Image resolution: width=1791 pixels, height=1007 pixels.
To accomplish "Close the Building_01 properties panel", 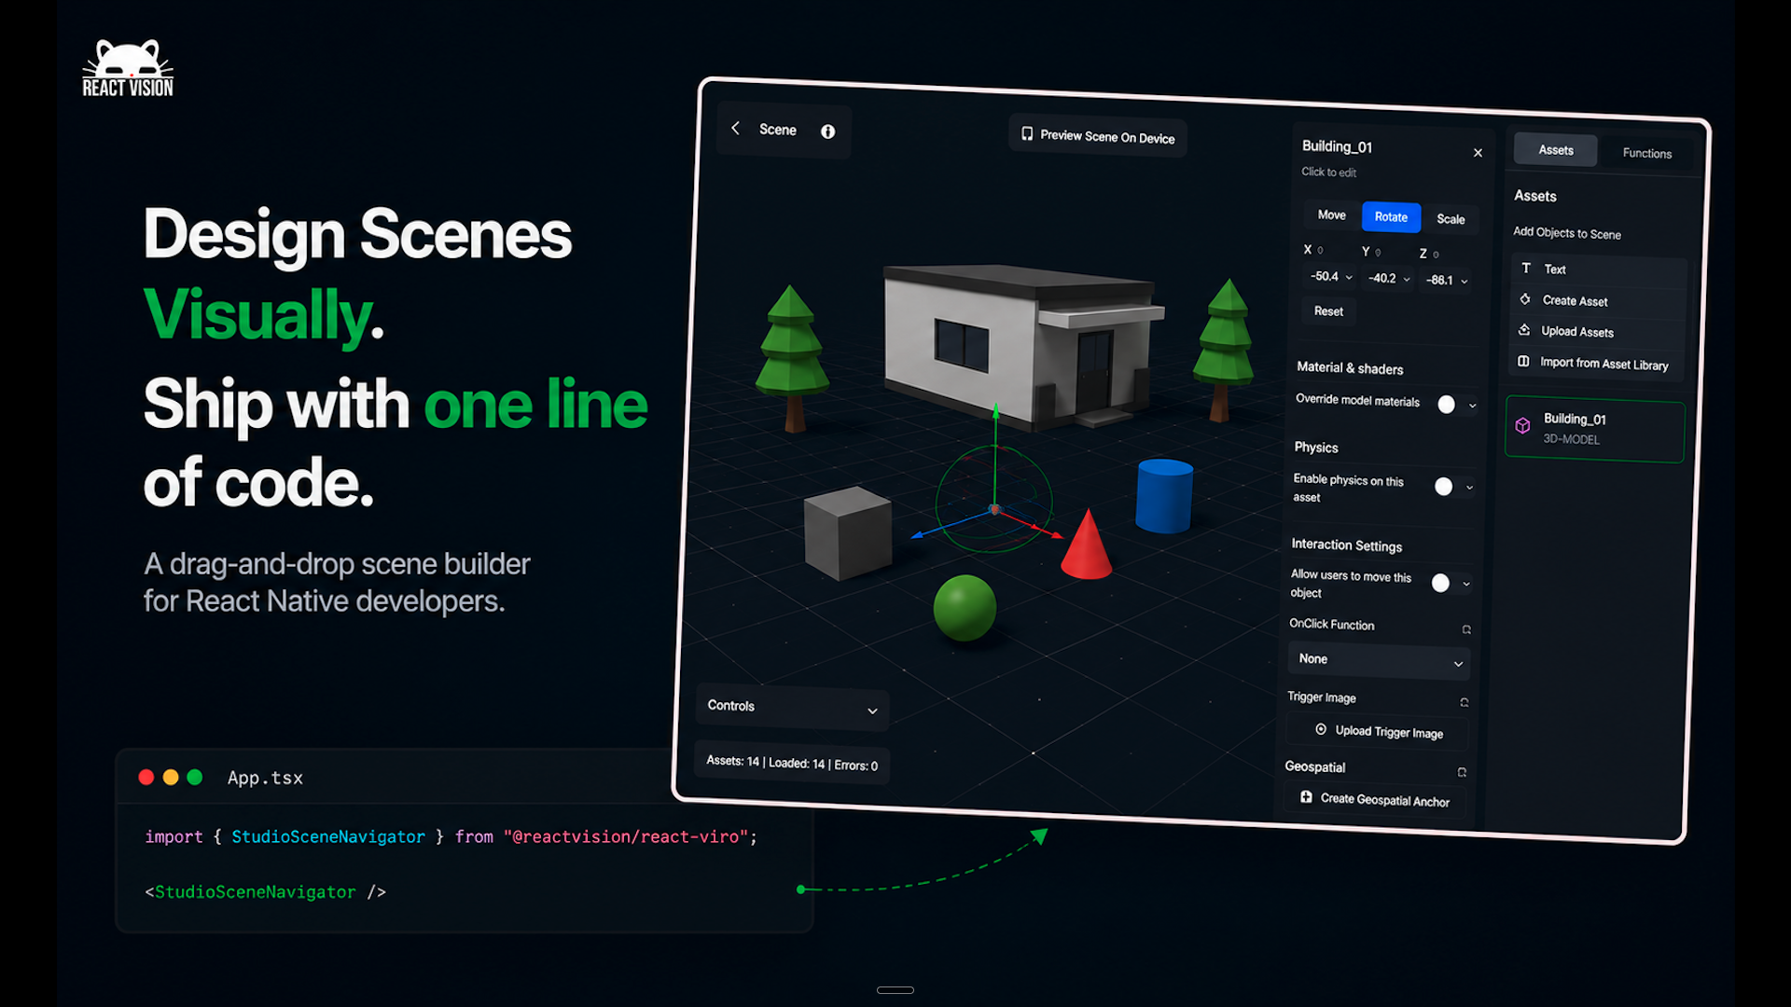I will (x=1478, y=153).
